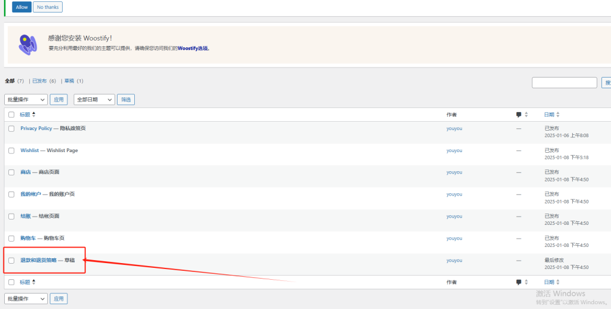The height and width of the screenshot is (309, 611).
Task: Click the page search input field
Action: pos(564,83)
